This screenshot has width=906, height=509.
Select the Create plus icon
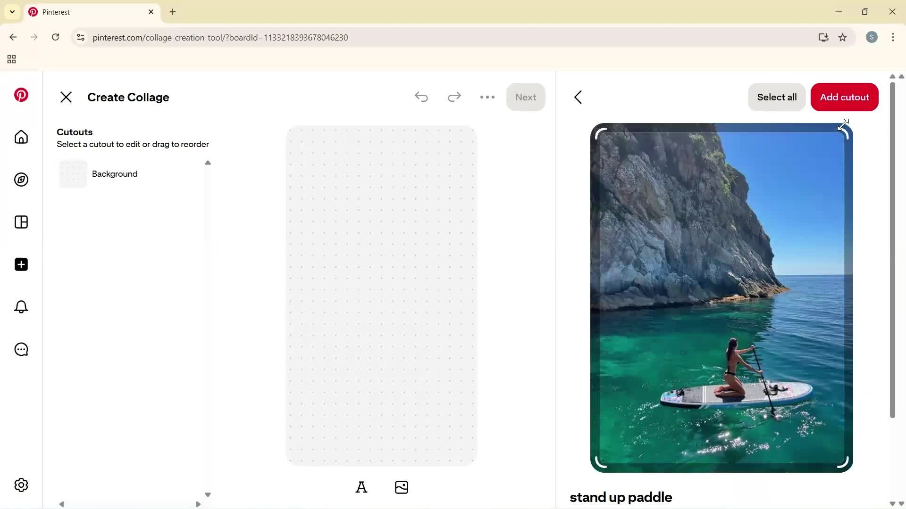(21, 264)
